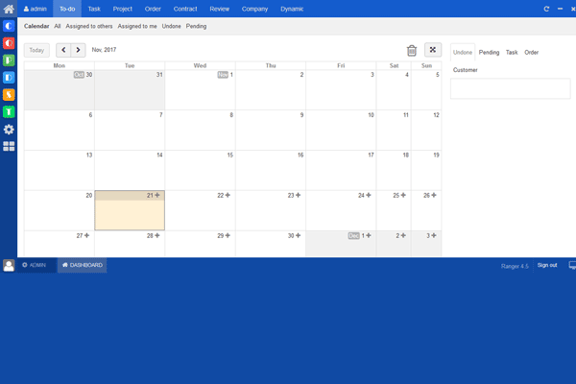Go to the previous month arrow

click(62, 50)
